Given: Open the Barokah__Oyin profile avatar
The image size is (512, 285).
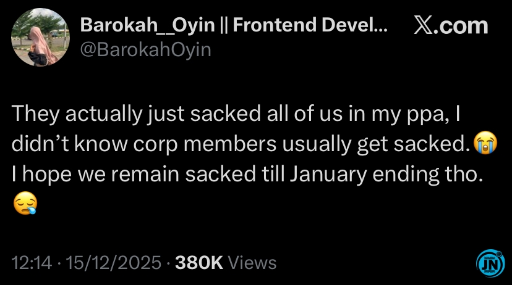Looking at the screenshot, I should pos(40,38).
